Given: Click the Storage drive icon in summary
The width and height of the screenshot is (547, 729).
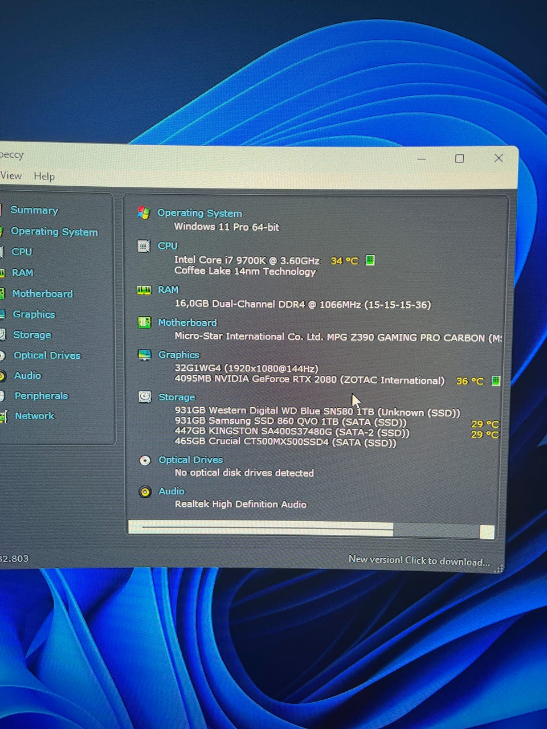Looking at the screenshot, I should click(145, 397).
